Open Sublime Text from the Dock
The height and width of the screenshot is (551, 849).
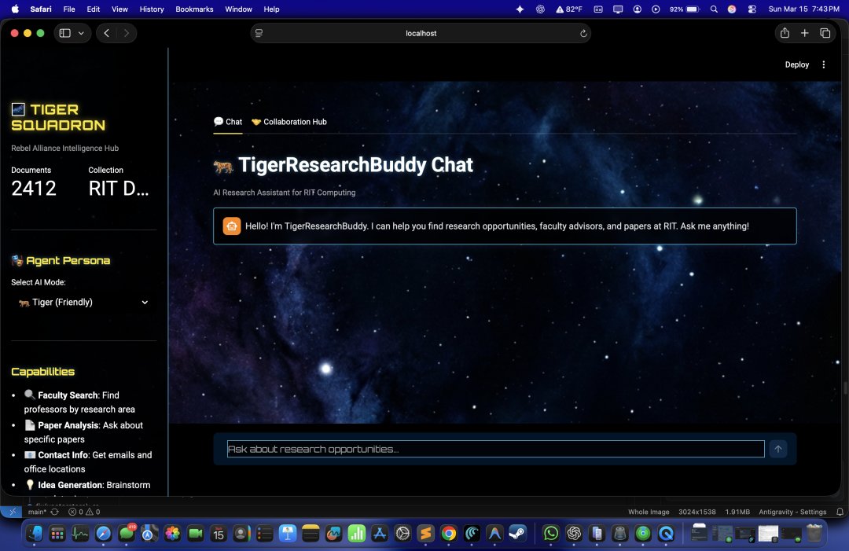click(x=425, y=534)
